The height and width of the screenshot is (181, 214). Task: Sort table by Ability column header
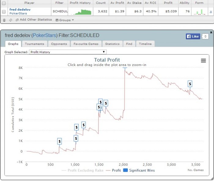(184, 3)
